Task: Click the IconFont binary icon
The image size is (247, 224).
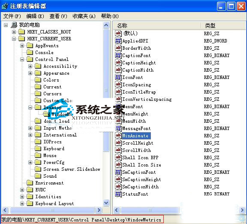Action: [x=118, y=77]
